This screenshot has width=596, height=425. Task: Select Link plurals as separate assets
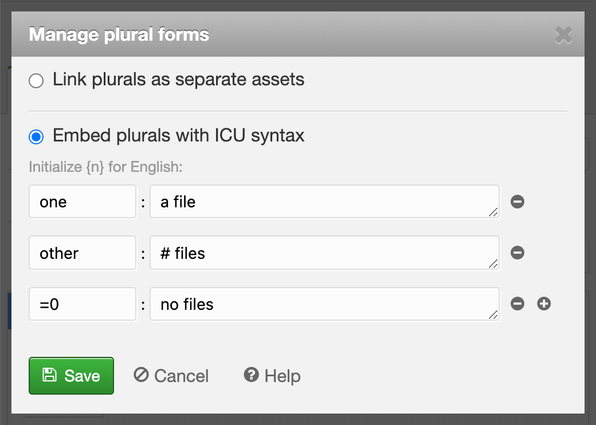(x=36, y=81)
